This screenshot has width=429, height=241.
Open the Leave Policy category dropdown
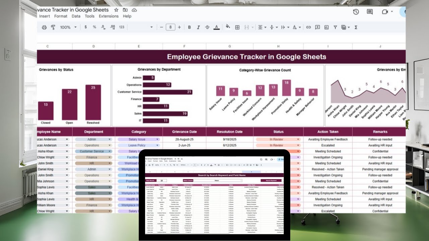(157, 145)
